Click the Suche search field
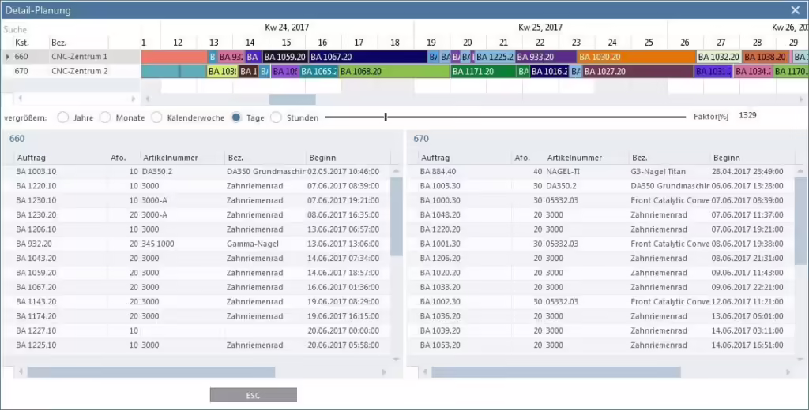The height and width of the screenshot is (410, 809). tap(70, 29)
